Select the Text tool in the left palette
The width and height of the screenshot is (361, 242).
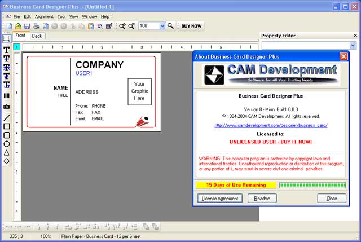tap(6, 50)
